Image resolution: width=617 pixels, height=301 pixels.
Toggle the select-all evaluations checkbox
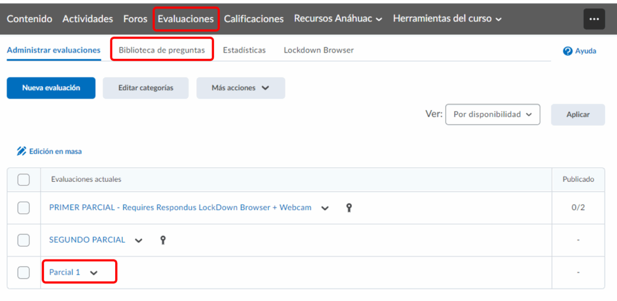pyautogui.click(x=23, y=179)
